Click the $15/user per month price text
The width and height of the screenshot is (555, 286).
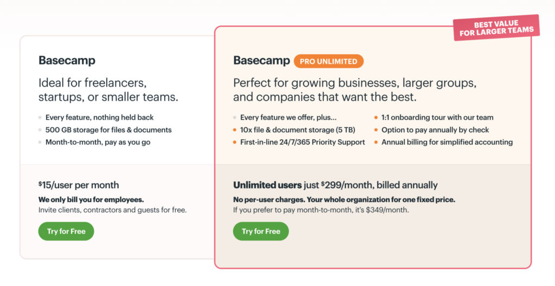click(x=79, y=185)
